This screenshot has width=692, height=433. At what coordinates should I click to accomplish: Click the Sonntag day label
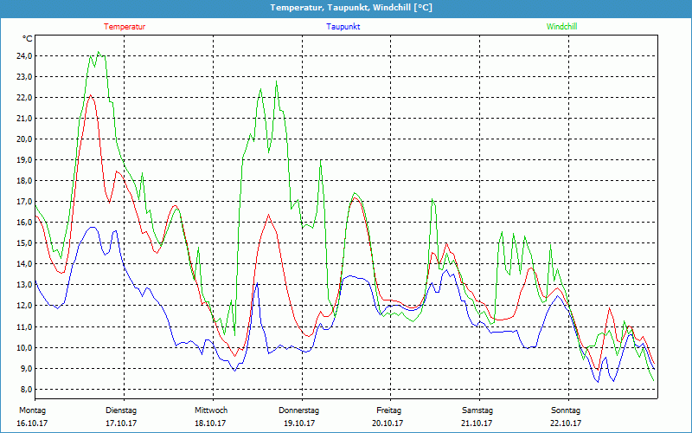(566, 410)
